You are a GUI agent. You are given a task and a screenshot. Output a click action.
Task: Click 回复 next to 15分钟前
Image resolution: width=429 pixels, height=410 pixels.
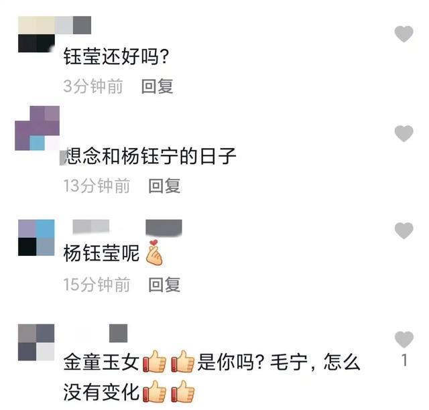pos(164,285)
